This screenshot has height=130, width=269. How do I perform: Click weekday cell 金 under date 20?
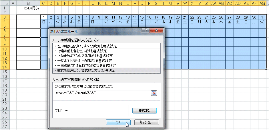click(178, 22)
